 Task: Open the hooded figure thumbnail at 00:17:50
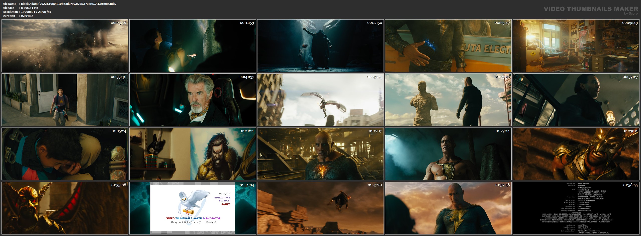[x=320, y=46]
